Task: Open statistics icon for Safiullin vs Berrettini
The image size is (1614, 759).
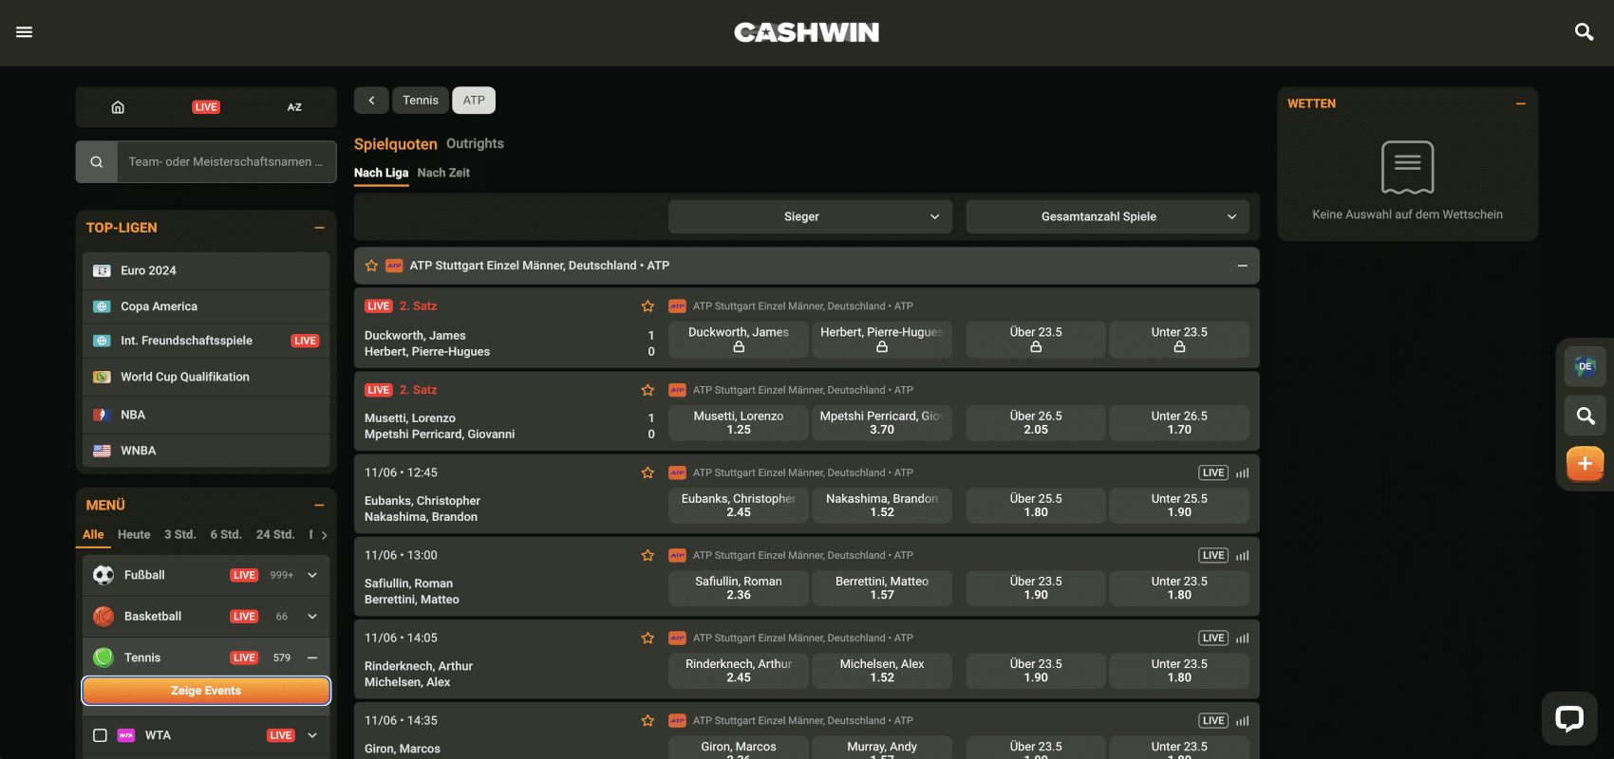Action: tap(1242, 555)
